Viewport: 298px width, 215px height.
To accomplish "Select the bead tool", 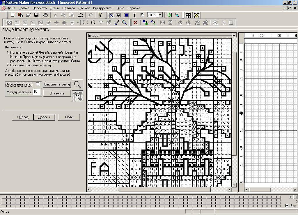I will pyautogui.click(x=64, y=23).
